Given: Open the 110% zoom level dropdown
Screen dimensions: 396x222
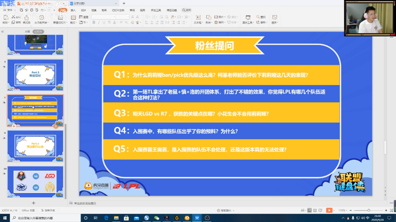Looking at the screenshot, I should [x=343, y=210].
